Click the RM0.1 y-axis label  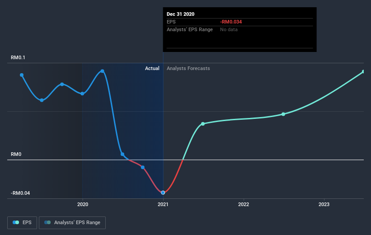pyautogui.click(x=19, y=57)
